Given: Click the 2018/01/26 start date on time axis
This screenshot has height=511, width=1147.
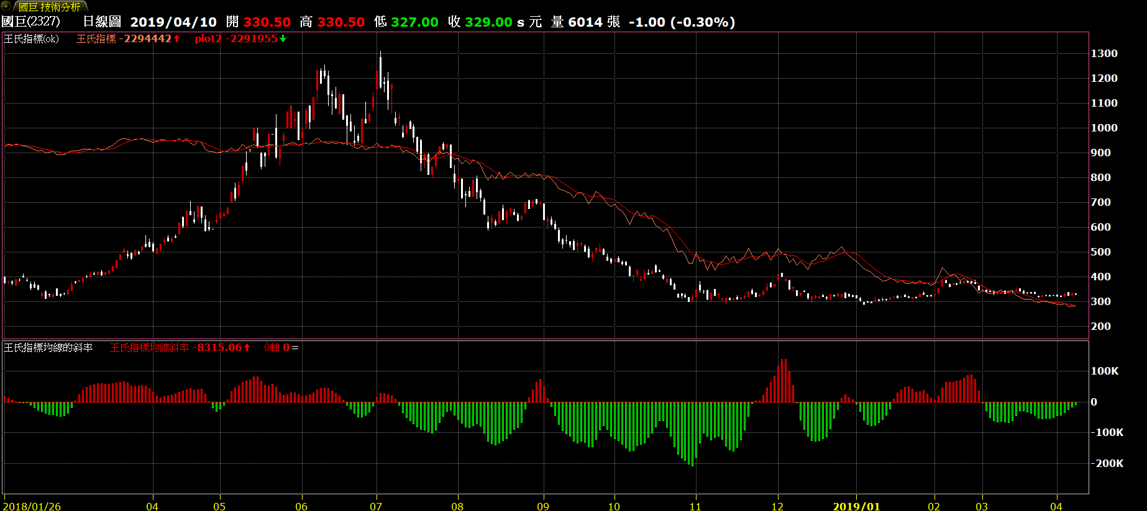Looking at the screenshot, I should tap(32, 506).
